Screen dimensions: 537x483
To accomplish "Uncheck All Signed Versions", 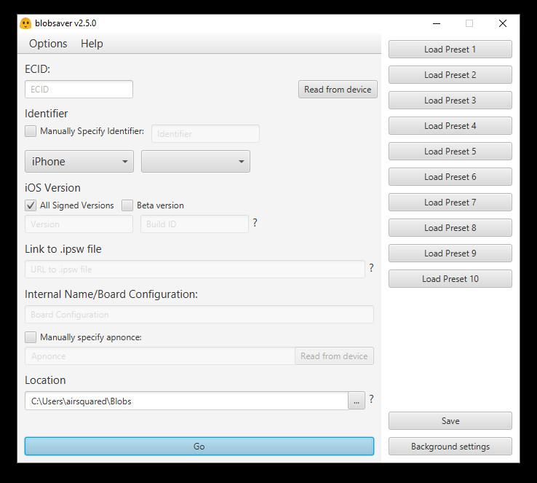I will (31, 205).
